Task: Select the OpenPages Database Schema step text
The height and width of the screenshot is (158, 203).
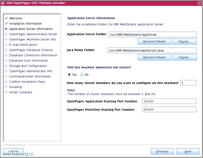Action: pyautogui.click(x=31, y=50)
